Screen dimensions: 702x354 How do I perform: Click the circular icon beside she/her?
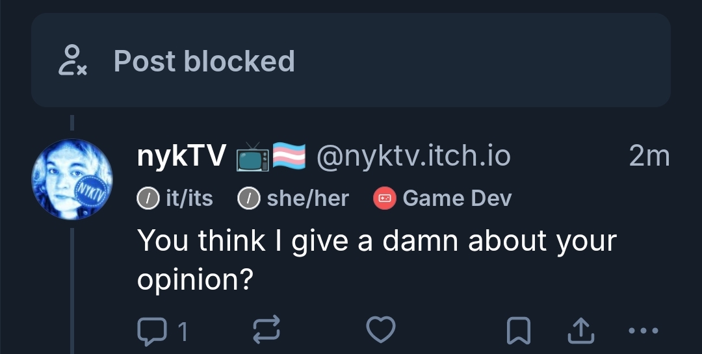coord(248,199)
